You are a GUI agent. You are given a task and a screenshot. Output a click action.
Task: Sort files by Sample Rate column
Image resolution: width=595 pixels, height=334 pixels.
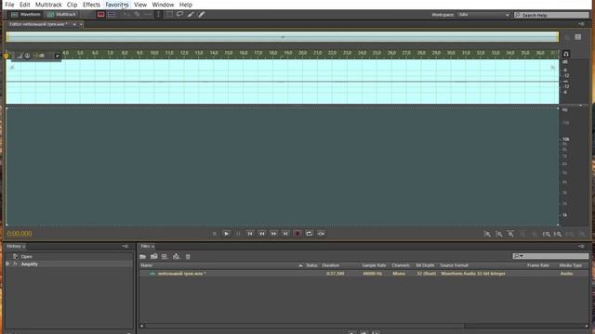(x=374, y=265)
